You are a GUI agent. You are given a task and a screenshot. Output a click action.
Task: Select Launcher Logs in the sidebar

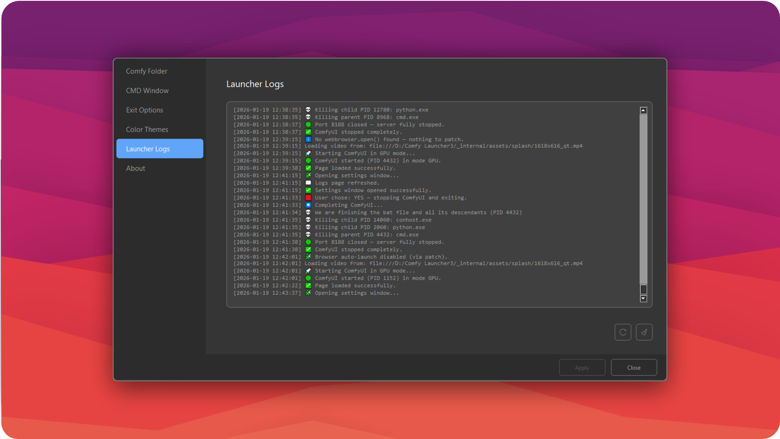[x=160, y=149]
